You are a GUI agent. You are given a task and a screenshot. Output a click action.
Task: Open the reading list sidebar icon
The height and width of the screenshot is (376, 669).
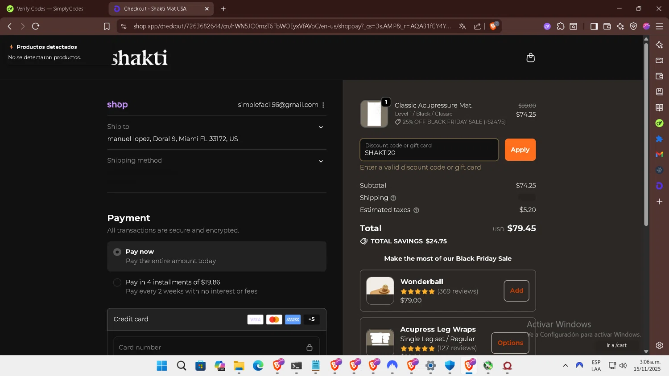(659, 107)
